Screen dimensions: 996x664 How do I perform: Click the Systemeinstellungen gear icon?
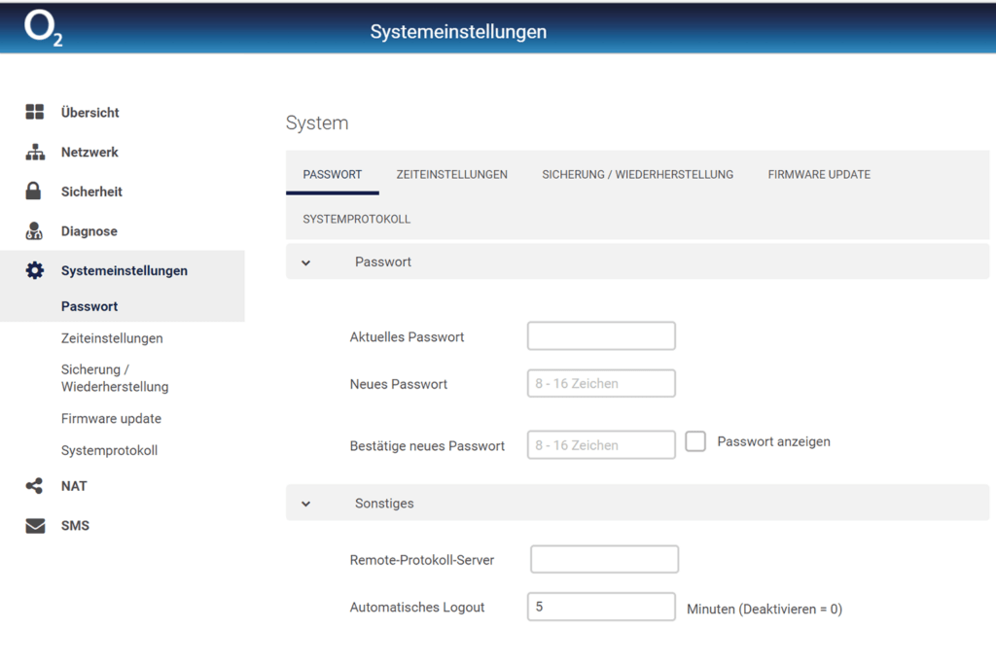pos(35,271)
